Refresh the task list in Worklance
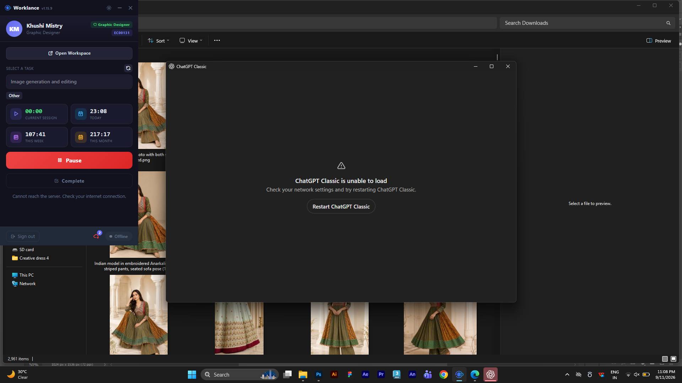Image resolution: width=682 pixels, height=383 pixels. click(128, 68)
